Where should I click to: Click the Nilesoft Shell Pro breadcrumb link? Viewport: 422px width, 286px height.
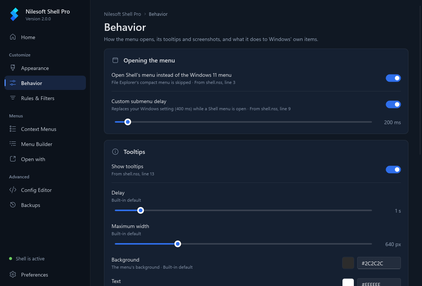122,14
